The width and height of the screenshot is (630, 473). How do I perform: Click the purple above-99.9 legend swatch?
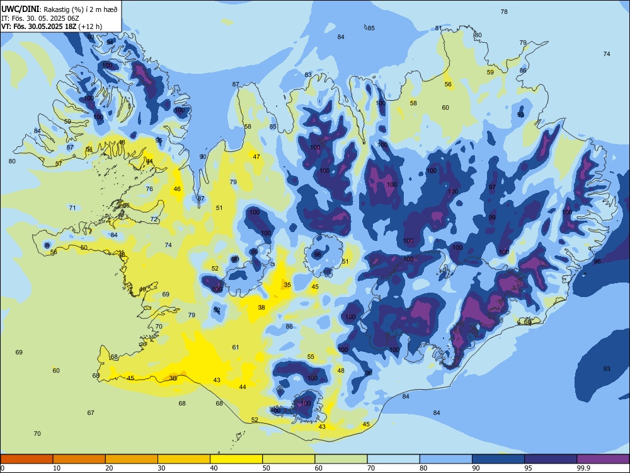tap(603, 459)
